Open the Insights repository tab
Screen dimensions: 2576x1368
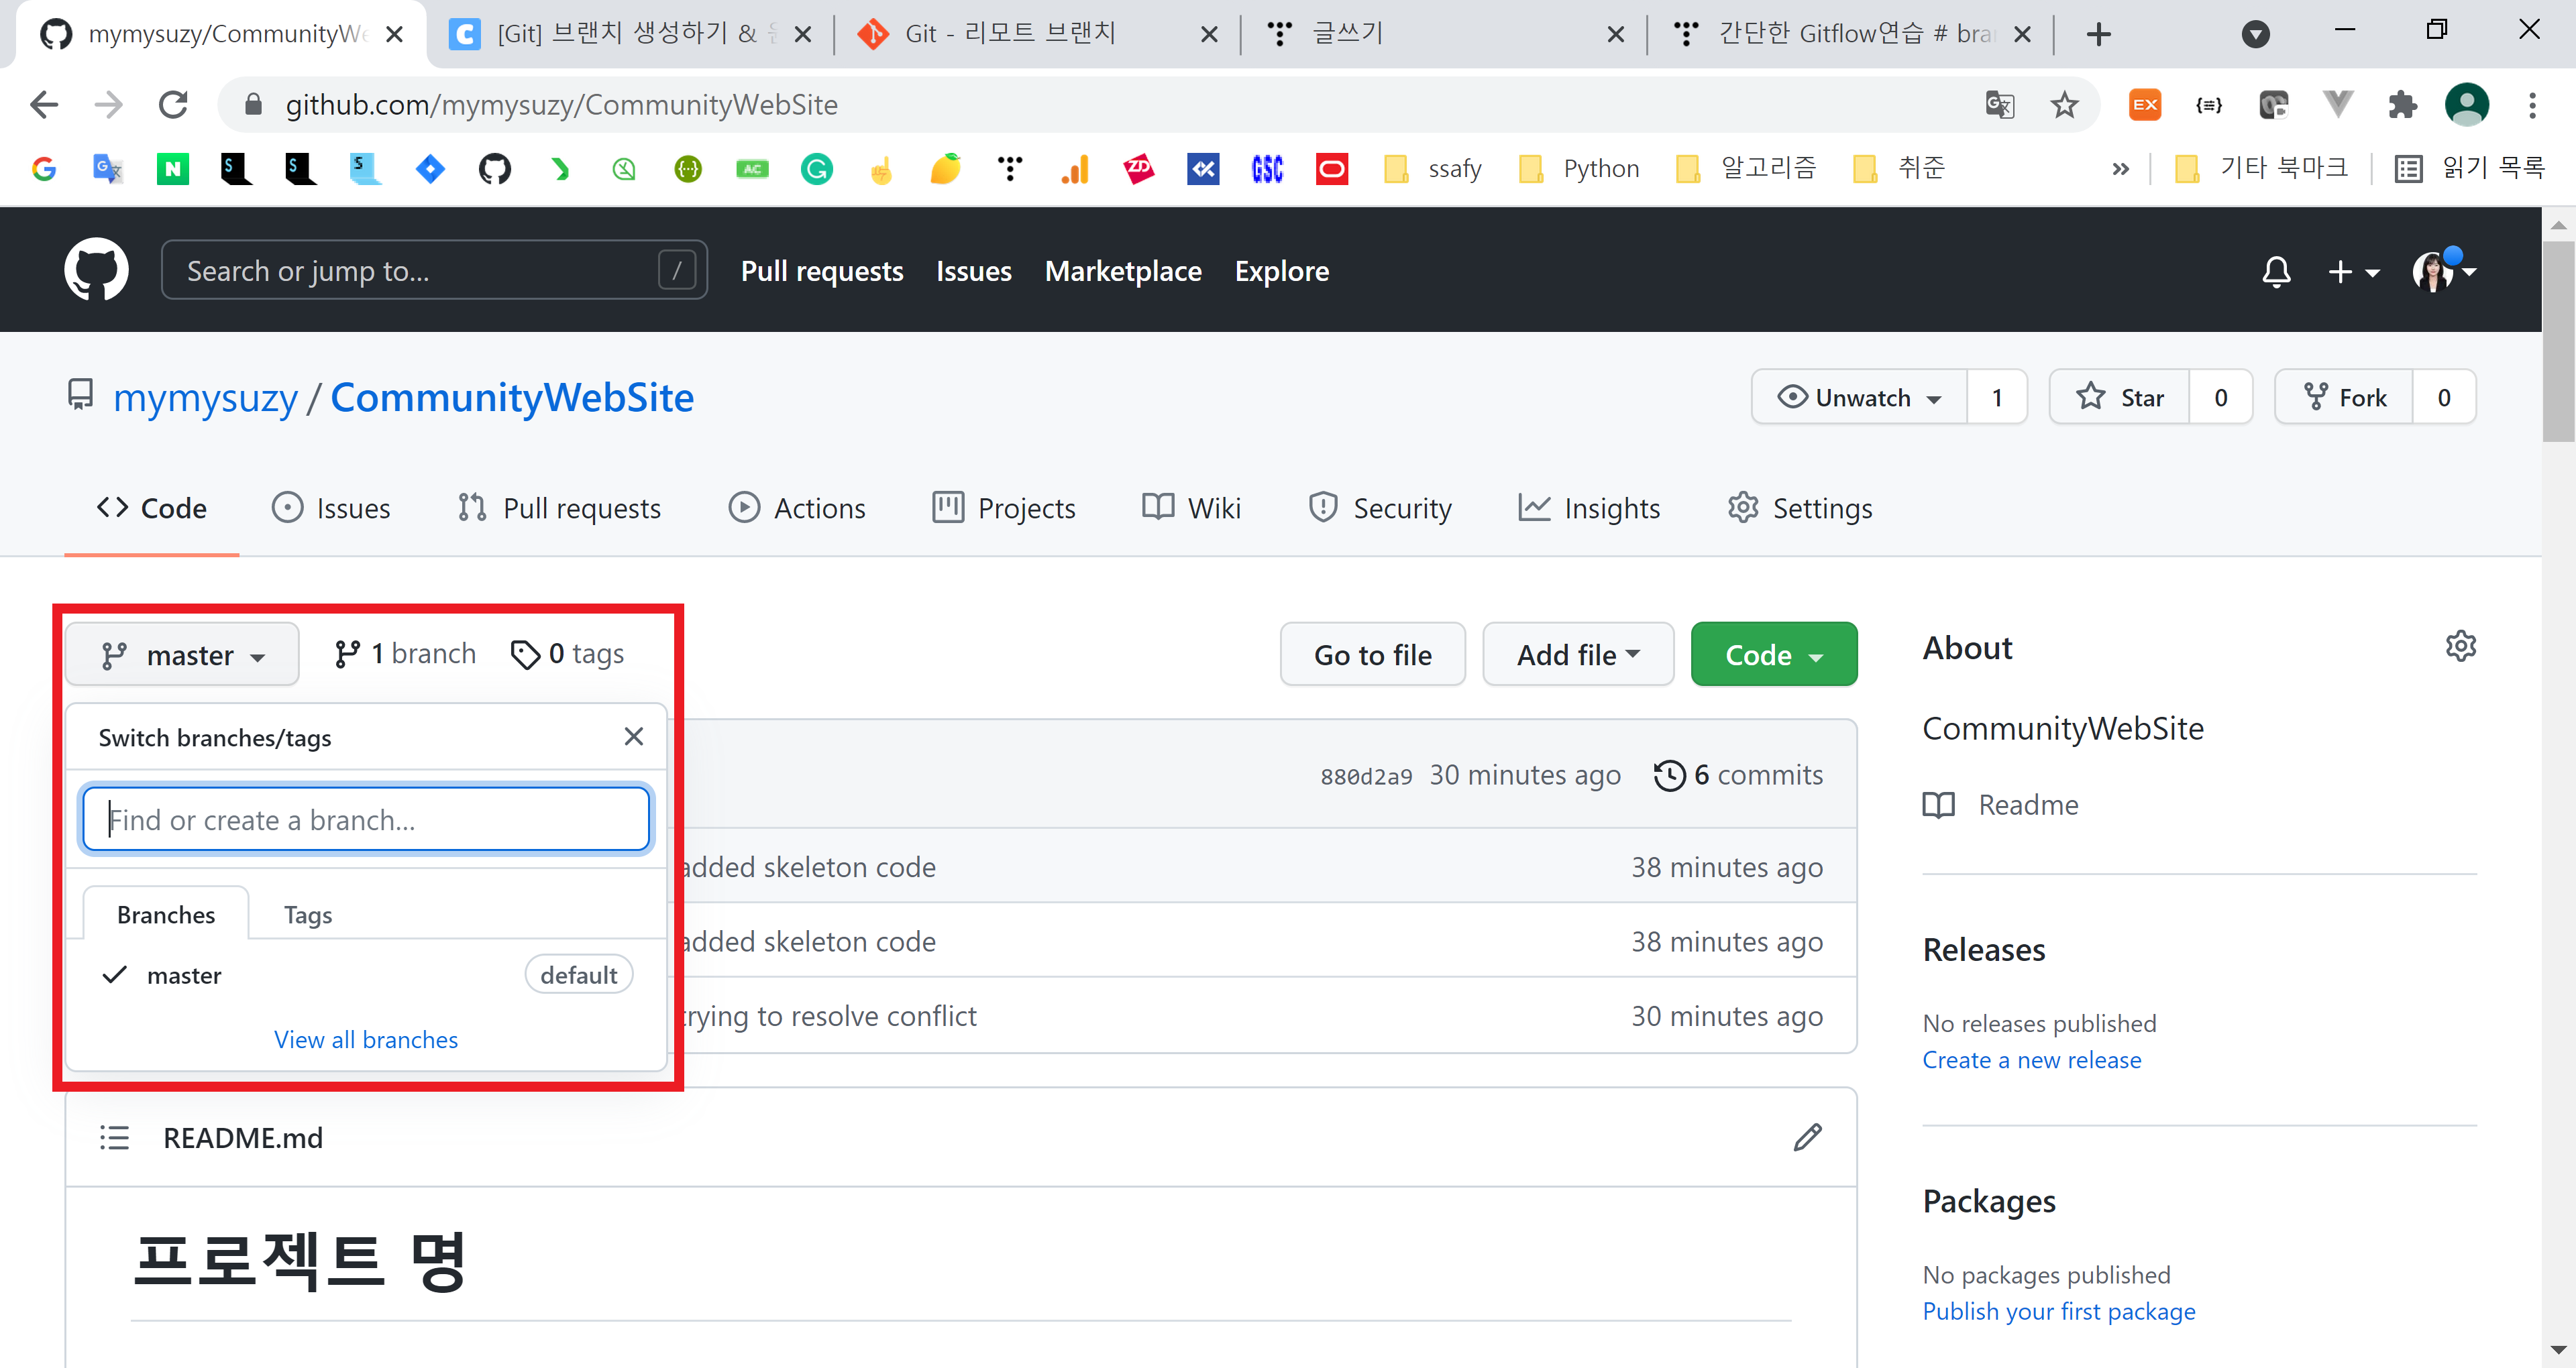[x=1589, y=509]
